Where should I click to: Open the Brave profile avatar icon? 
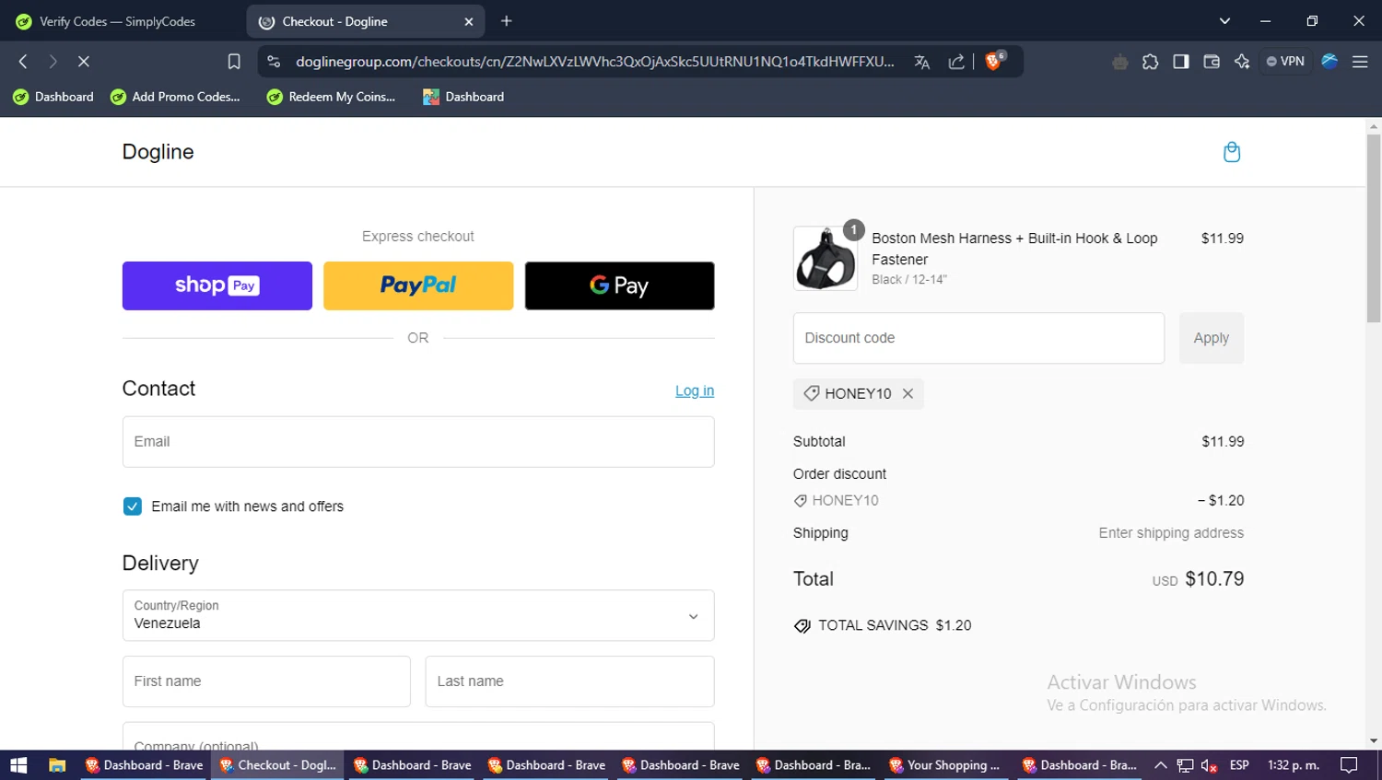pos(1329,62)
